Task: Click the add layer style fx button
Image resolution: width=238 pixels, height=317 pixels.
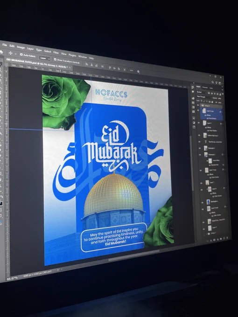Action: pyautogui.click(x=211, y=241)
